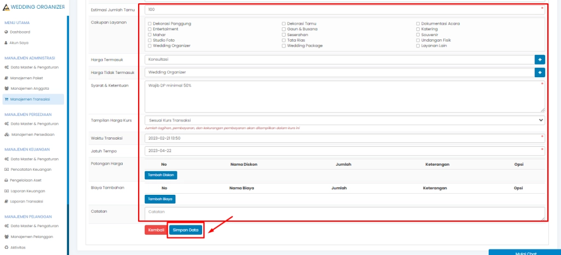The height and width of the screenshot is (255, 561).
Task: Enable the Dekorasi Panggung checkbox
Action: point(149,24)
